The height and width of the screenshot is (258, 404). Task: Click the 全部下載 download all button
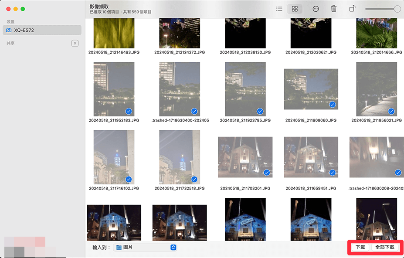point(385,247)
